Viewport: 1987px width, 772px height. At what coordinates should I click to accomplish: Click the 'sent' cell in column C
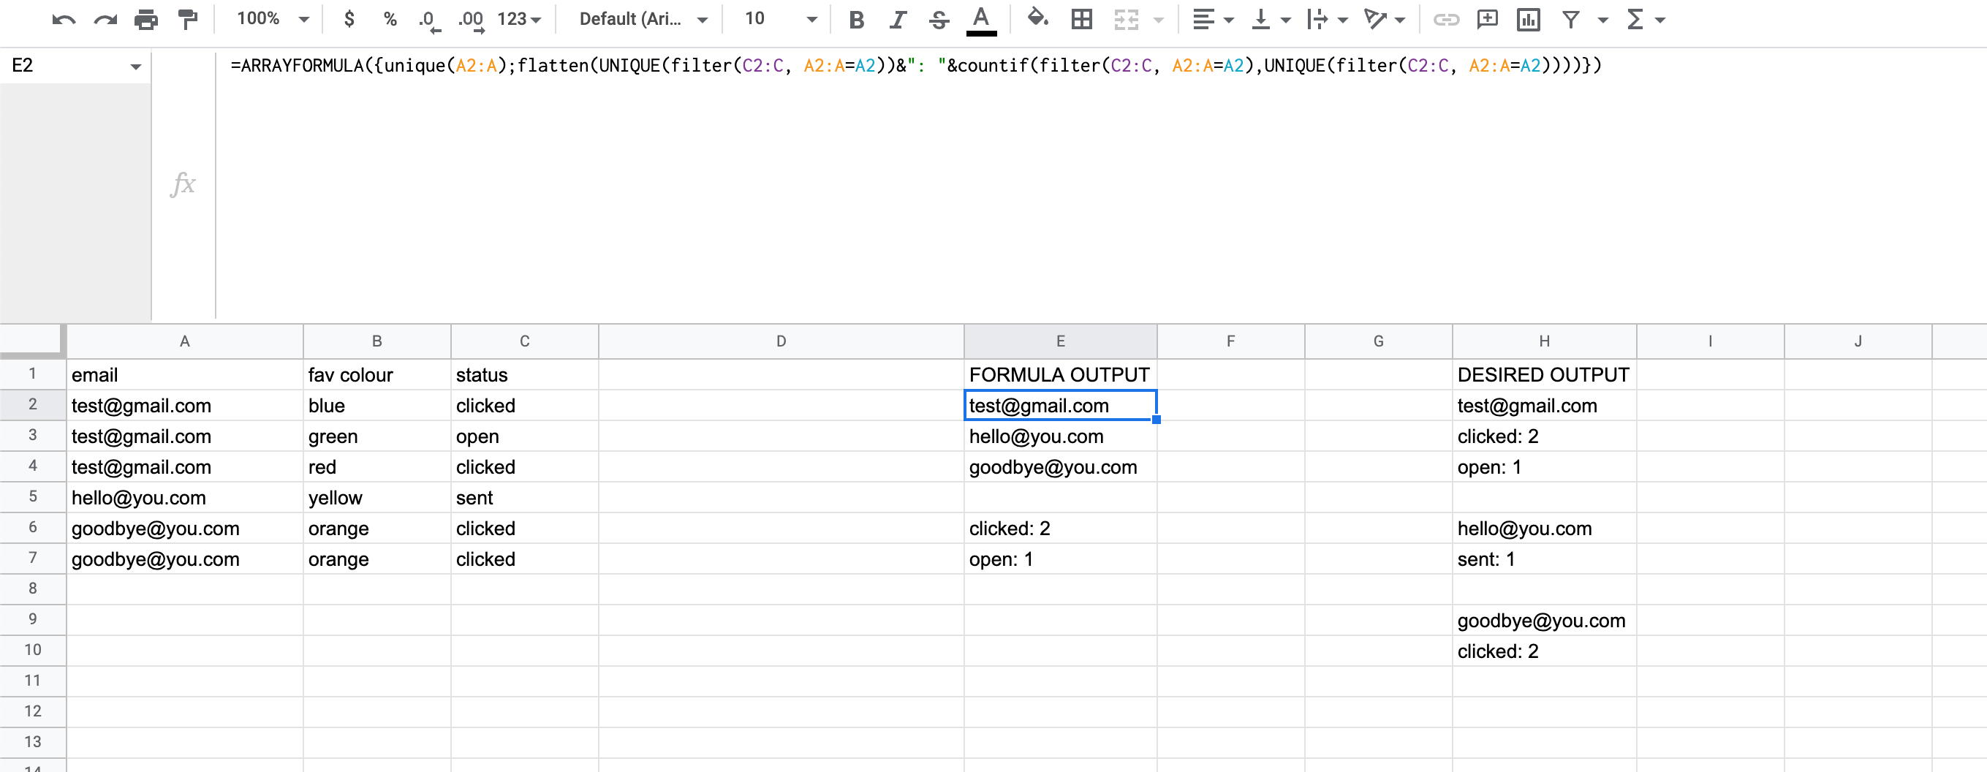tap(524, 498)
